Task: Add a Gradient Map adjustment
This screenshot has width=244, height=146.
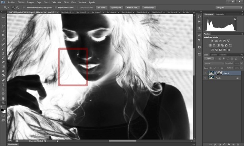Action: point(228,50)
